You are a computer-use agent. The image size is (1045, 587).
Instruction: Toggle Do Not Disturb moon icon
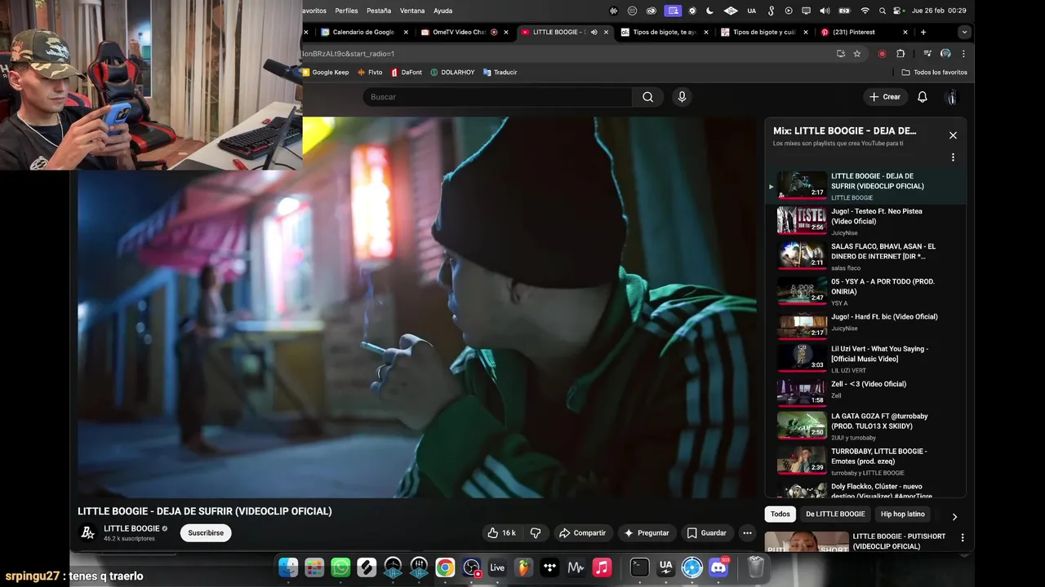point(709,11)
